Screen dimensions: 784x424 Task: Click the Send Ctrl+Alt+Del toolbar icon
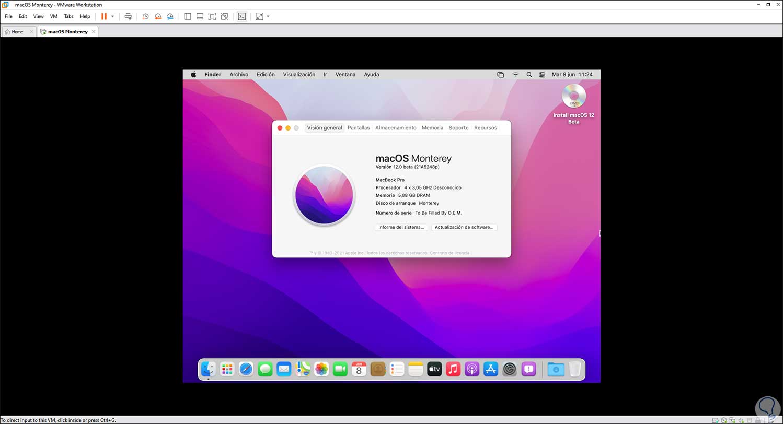coord(128,16)
